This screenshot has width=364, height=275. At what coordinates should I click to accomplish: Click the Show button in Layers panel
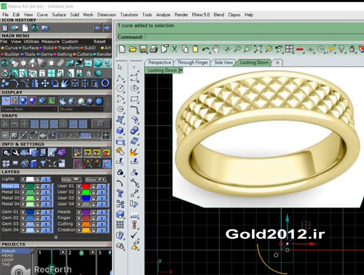95,180
